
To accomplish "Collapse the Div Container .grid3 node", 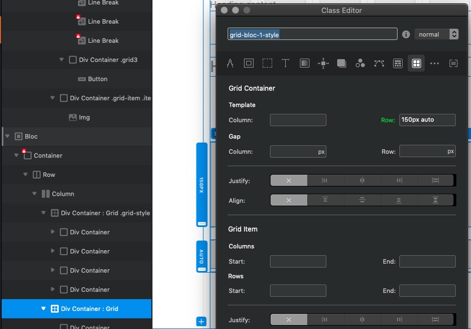I will tap(62, 60).
